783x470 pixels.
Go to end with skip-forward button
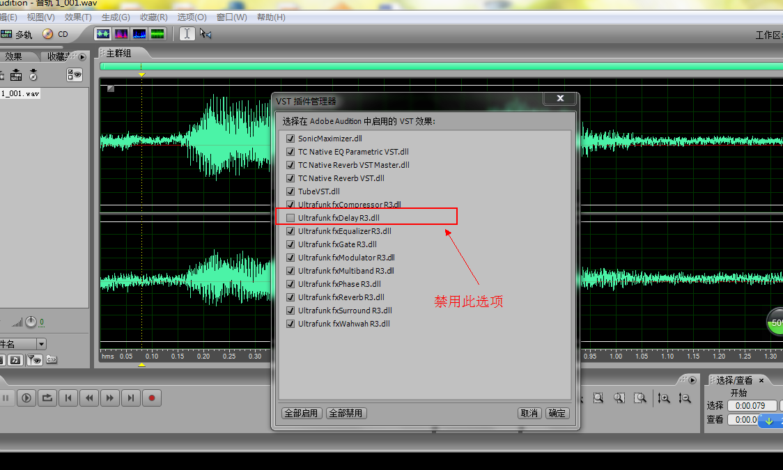pyautogui.click(x=131, y=398)
